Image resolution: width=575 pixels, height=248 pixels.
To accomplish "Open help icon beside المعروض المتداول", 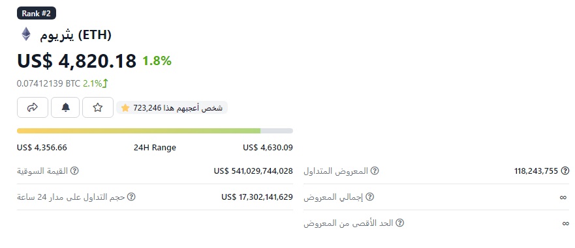I will click(375, 171).
